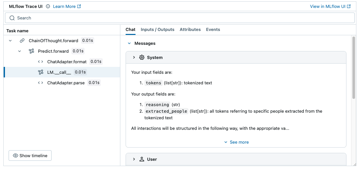The image size is (360, 170).
Task: Click the person icon of User message
Action: (142, 159)
